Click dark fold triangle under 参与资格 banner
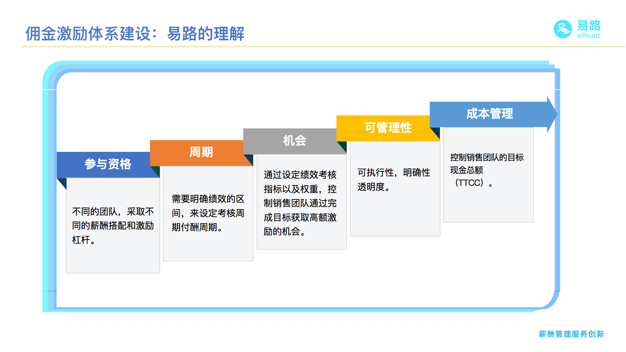This screenshot has width=626, height=352. [63, 182]
